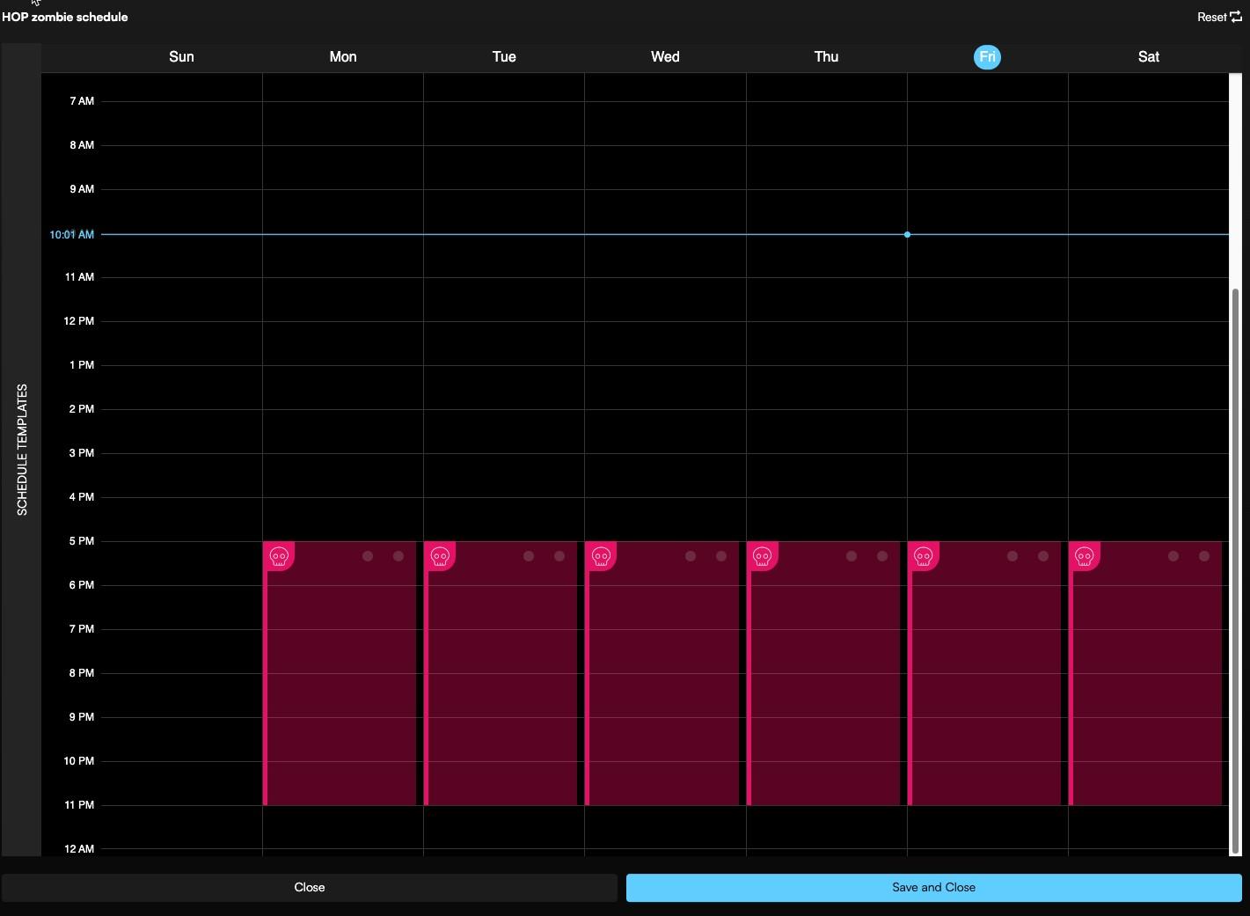Click the 6 PM time label
1250x916 pixels.
tap(82, 585)
